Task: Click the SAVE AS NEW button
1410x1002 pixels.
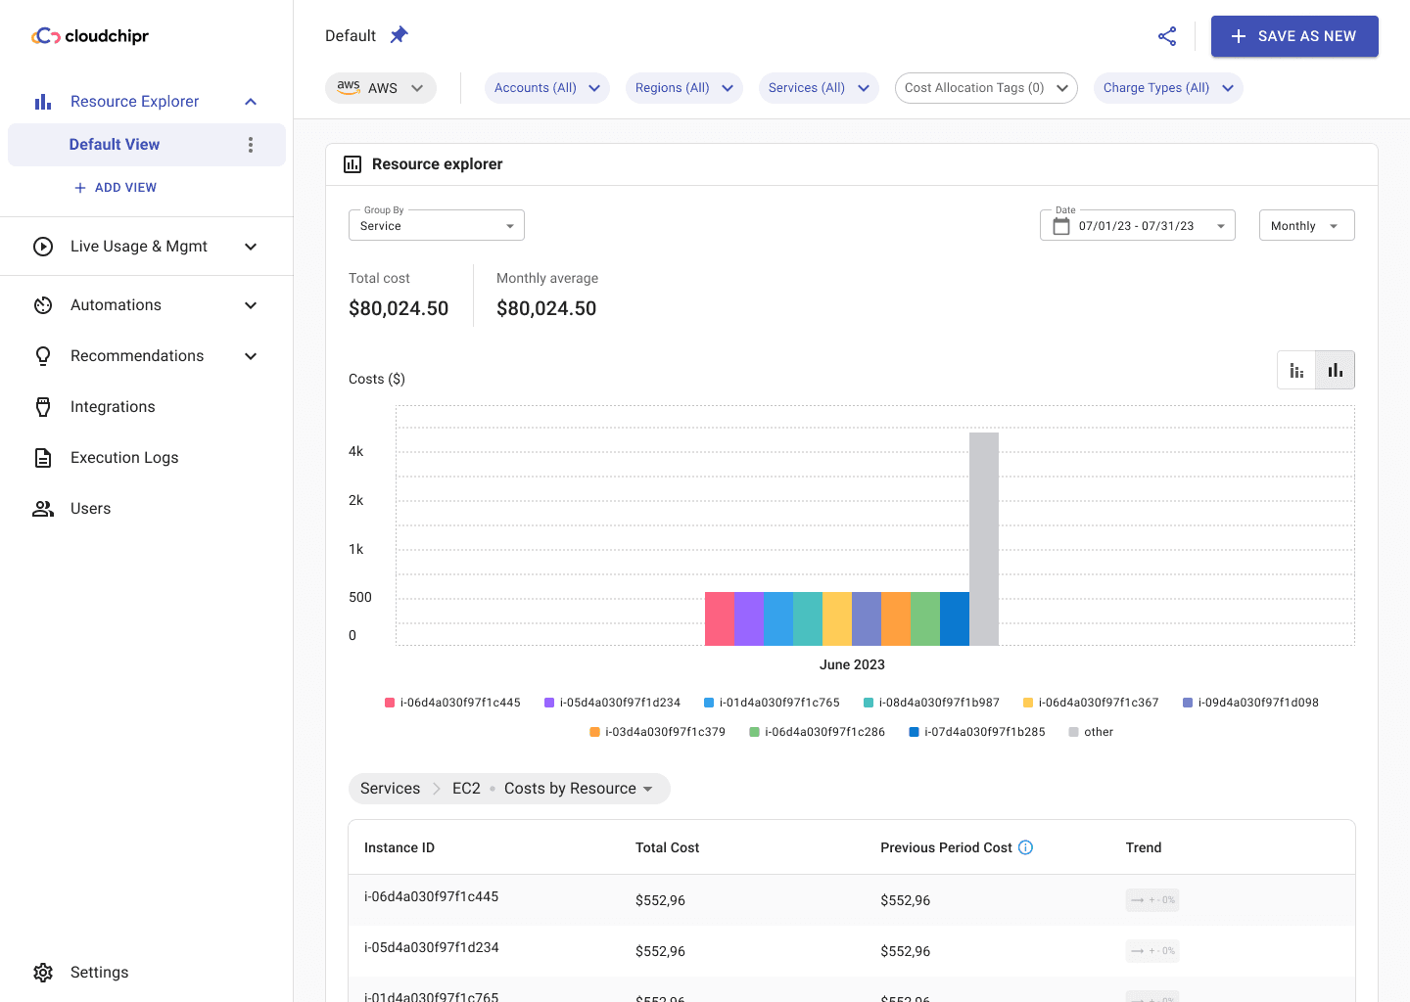Action: point(1294,36)
